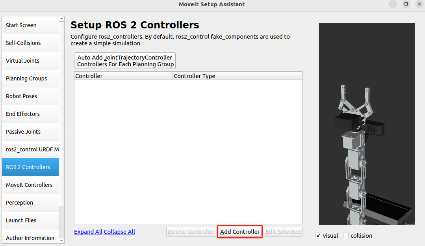Screen dimensions: 425x246
Task: Switch to Planning Groups step
Action: coord(30,78)
